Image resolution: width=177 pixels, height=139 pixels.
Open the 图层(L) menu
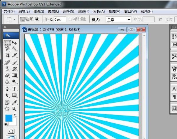tap(53, 11)
